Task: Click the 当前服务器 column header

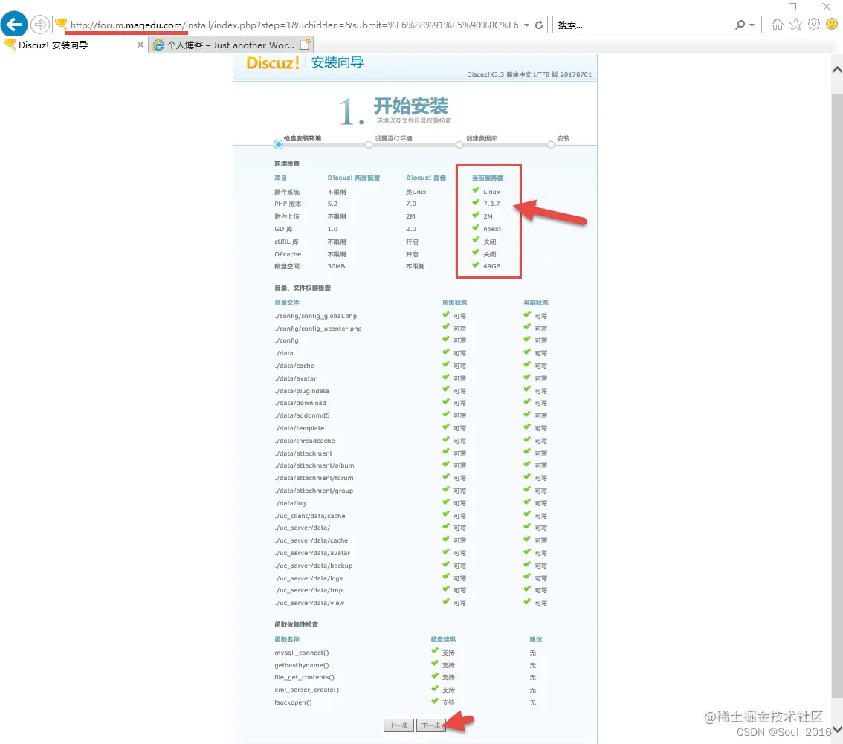Action: [x=487, y=178]
